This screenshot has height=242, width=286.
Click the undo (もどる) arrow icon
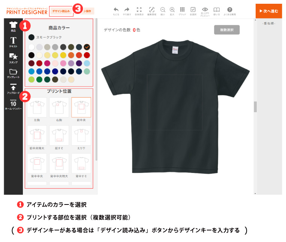click(116, 10)
